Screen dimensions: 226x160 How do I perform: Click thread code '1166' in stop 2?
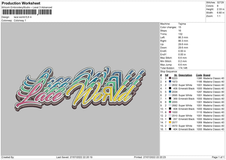click(199, 82)
